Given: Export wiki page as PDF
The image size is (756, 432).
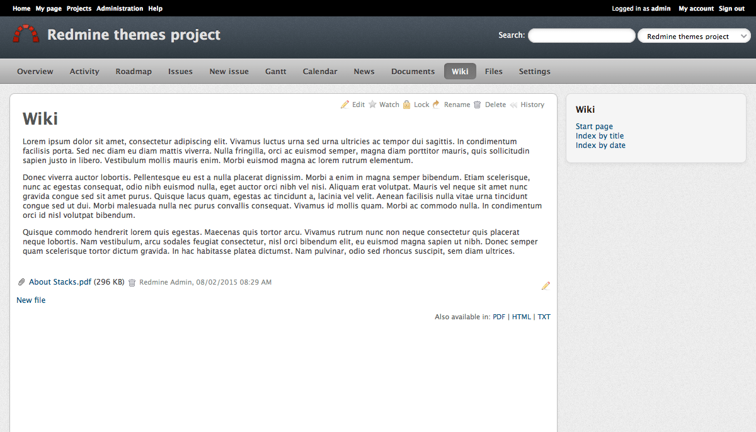Looking at the screenshot, I should point(499,317).
